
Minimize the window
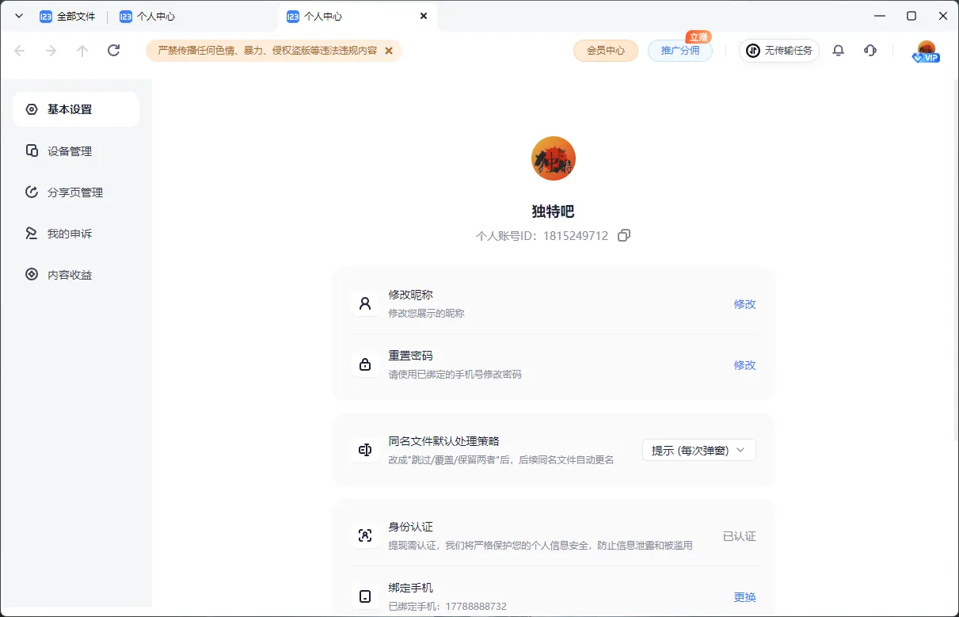(880, 16)
